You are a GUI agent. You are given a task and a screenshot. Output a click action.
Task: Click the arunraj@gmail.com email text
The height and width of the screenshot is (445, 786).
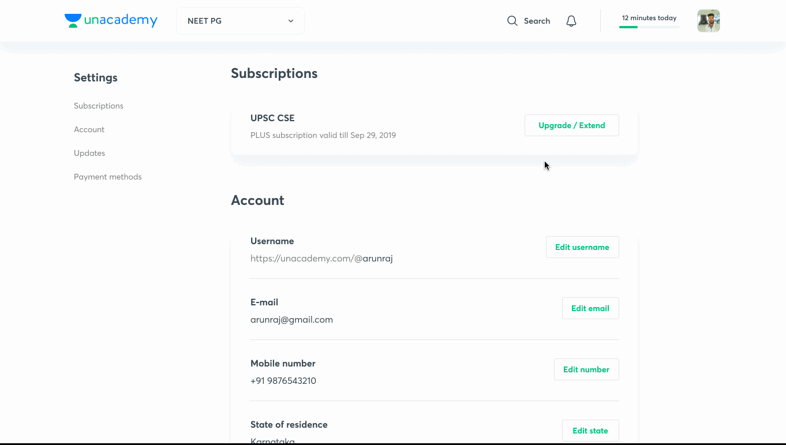(x=291, y=320)
